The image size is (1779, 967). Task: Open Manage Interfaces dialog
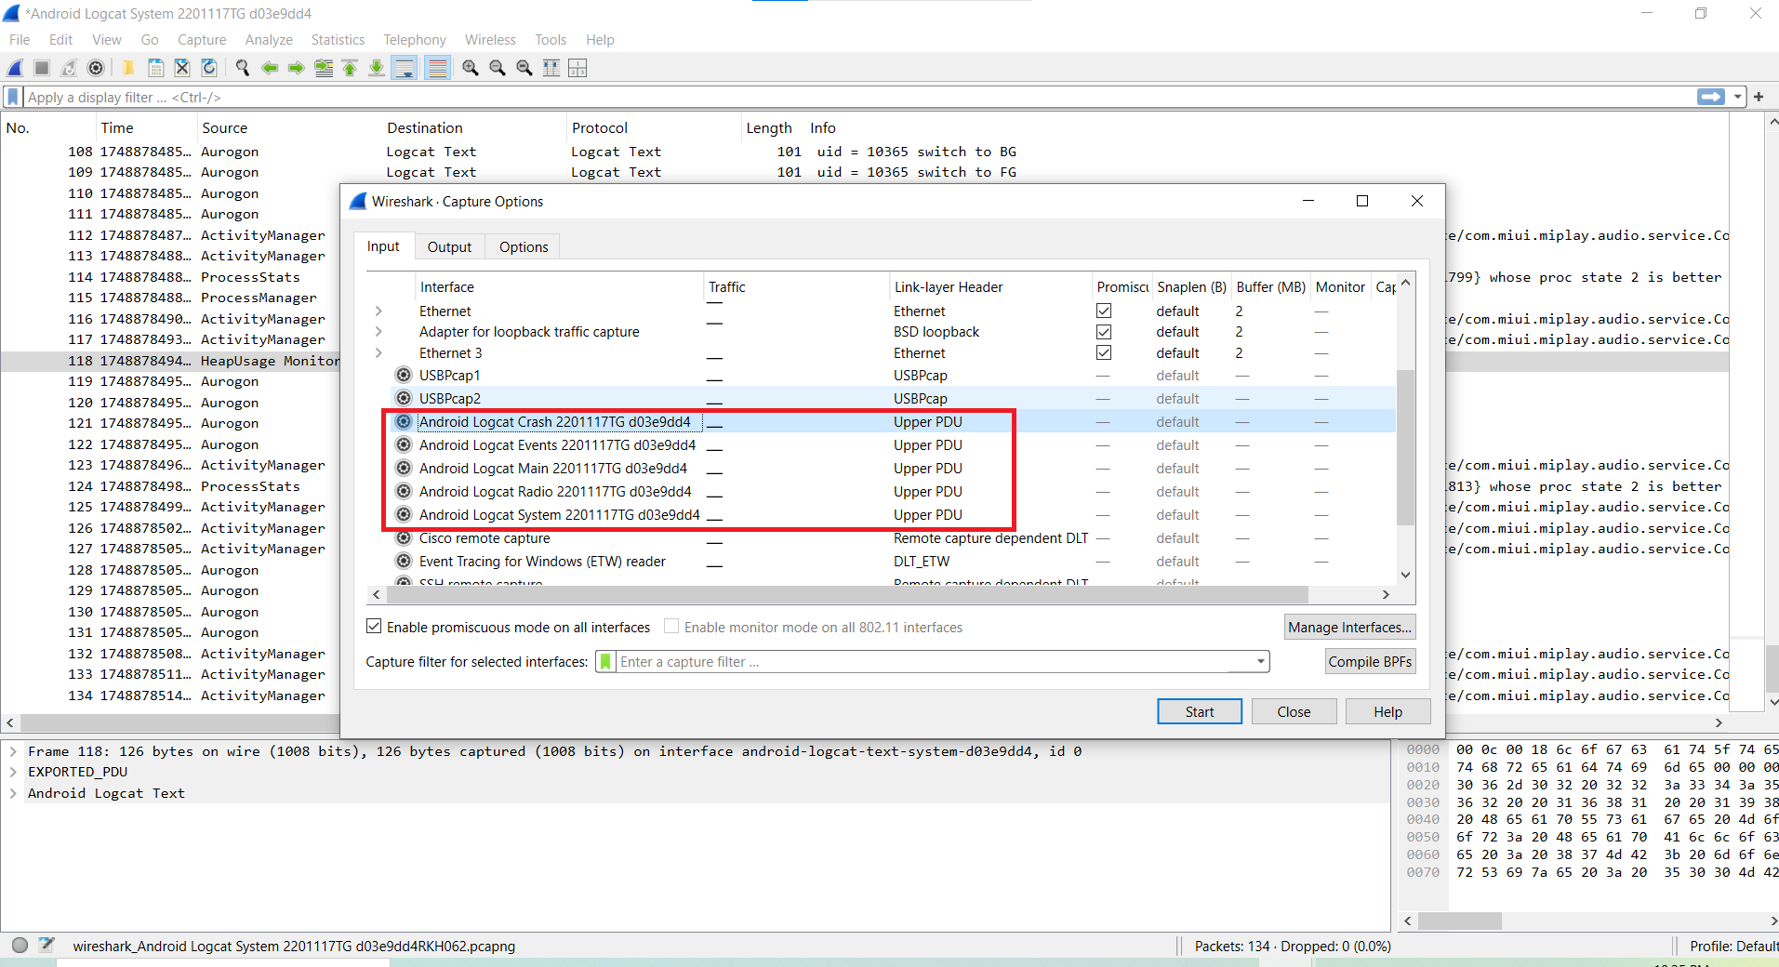1349,627
